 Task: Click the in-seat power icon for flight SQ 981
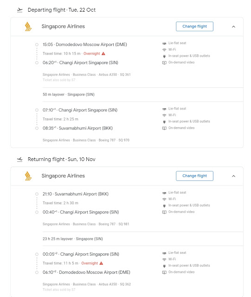164,206
